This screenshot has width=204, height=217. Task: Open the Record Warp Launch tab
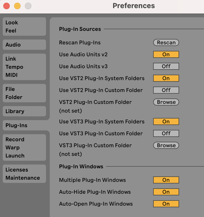coord(24,147)
